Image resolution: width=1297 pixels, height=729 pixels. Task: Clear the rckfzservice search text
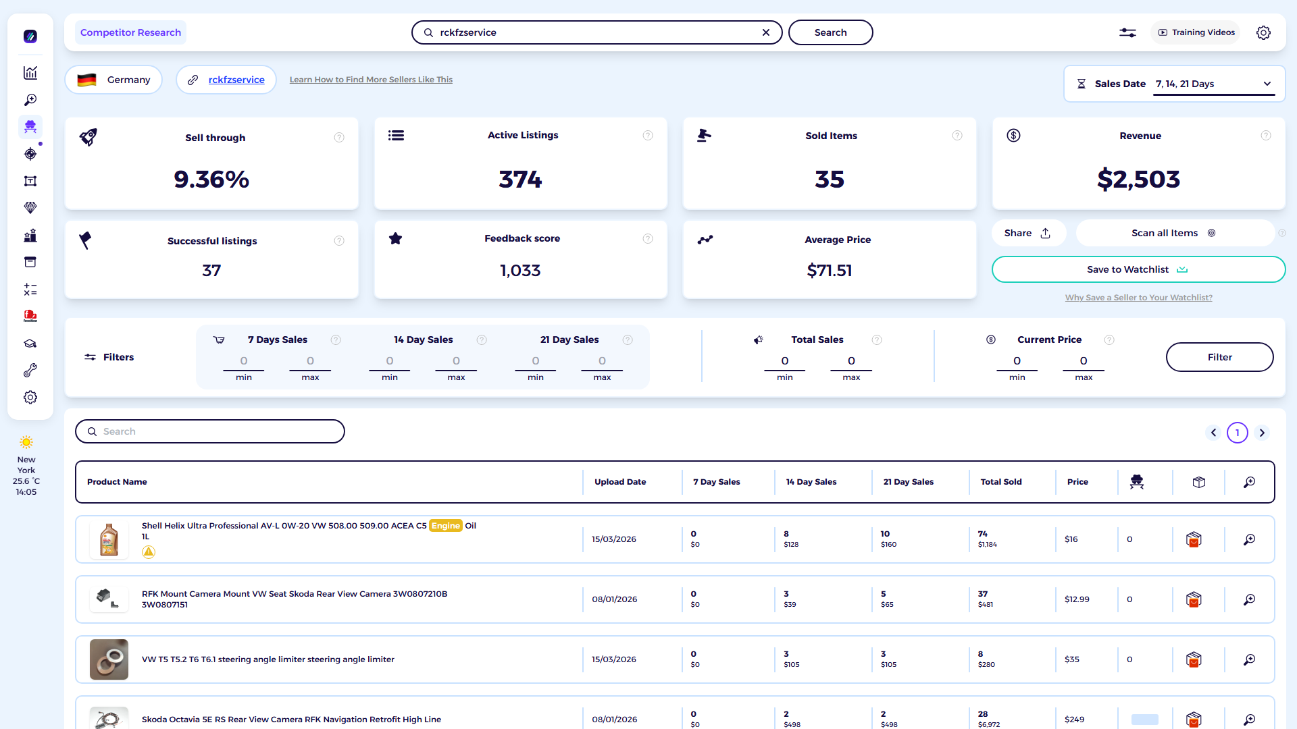(x=766, y=32)
